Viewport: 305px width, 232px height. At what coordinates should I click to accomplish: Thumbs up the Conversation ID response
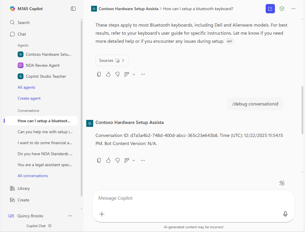(108, 160)
